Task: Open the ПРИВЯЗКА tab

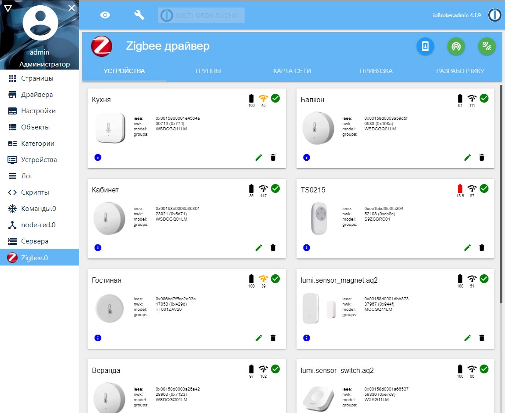Action: click(376, 71)
